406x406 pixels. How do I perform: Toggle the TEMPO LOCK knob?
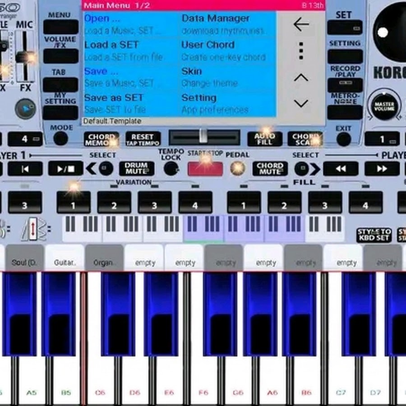tap(171, 169)
